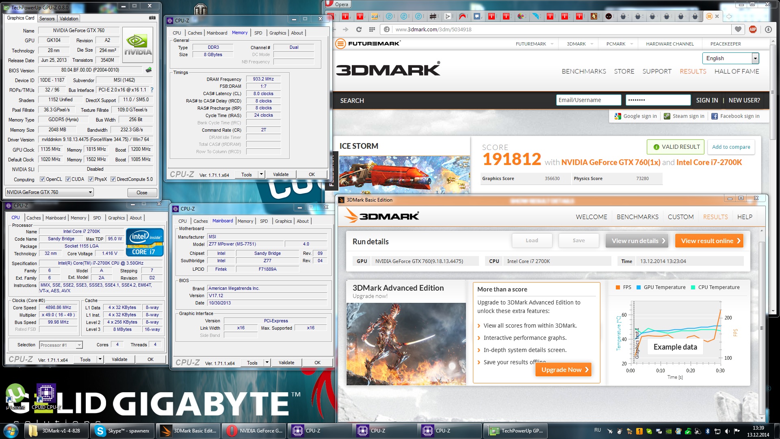Click the site info badge before the URL

387,29
